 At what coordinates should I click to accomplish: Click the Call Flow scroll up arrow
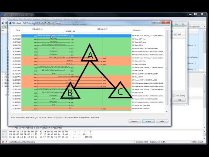167,29
